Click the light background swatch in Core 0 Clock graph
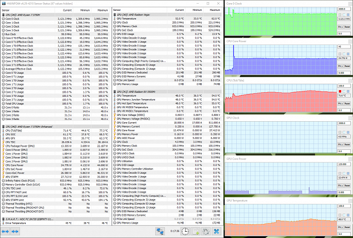 pyautogui.click(x=344, y=14)
